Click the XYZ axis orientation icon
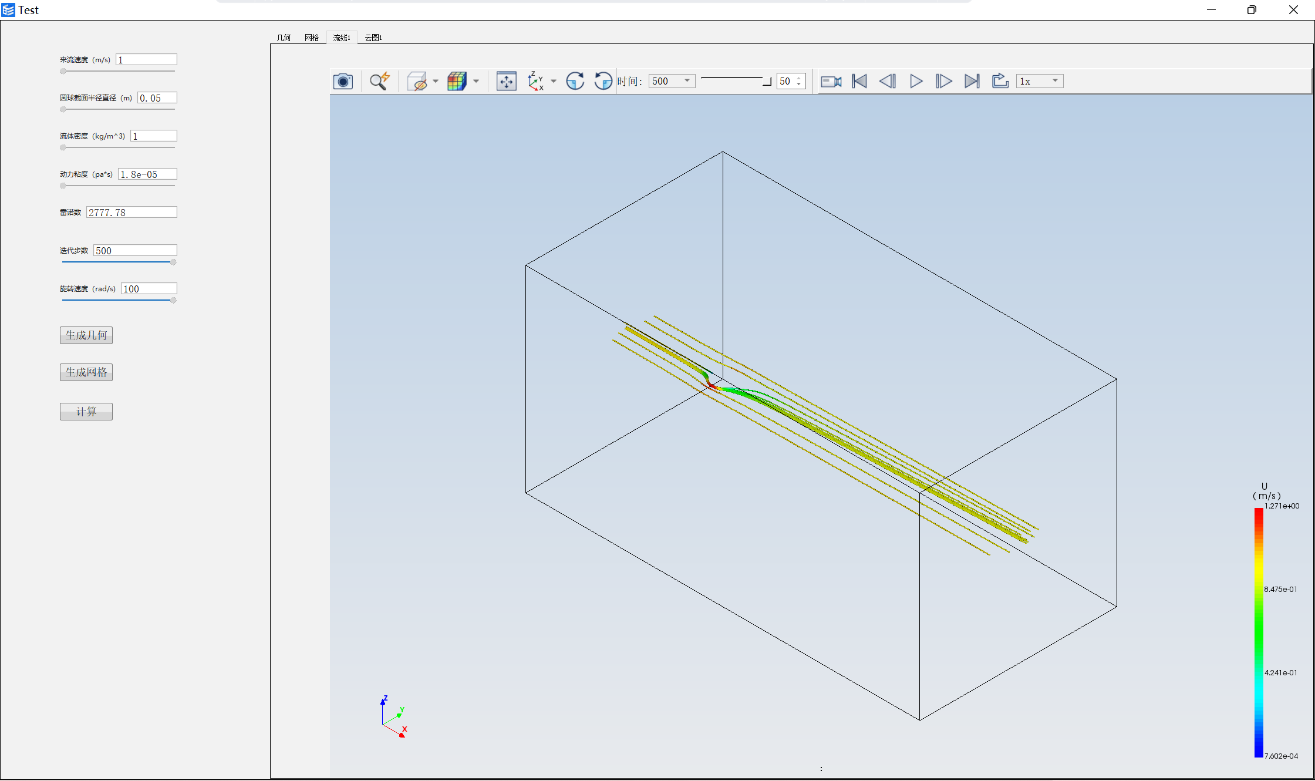This screenshot has width=1315, height=781. coord(536,81)
